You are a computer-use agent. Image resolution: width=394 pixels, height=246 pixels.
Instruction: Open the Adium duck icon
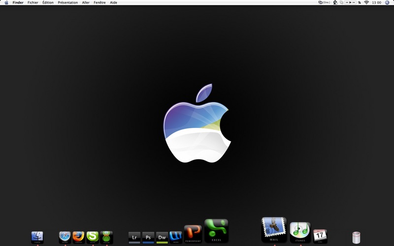[106, 238]
